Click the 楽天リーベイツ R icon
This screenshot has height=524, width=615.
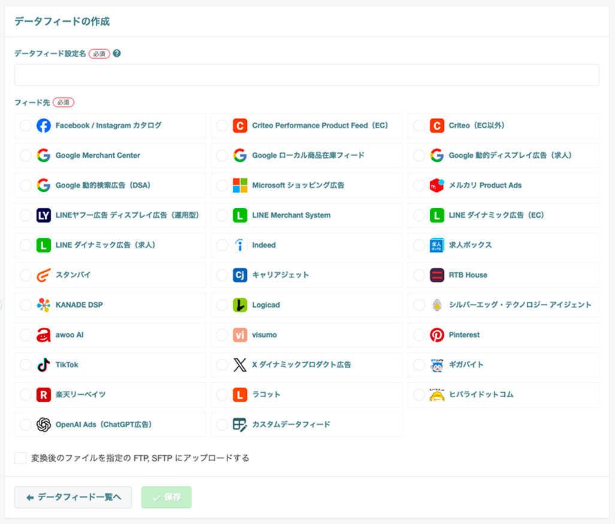(44, 395)
